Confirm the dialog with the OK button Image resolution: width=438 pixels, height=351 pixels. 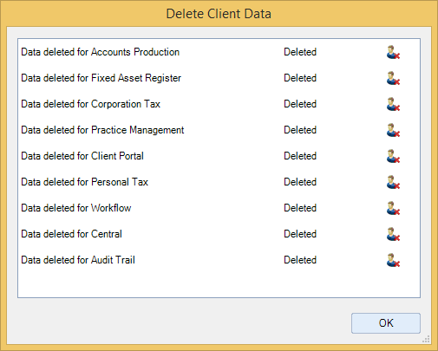coord(386,323)
